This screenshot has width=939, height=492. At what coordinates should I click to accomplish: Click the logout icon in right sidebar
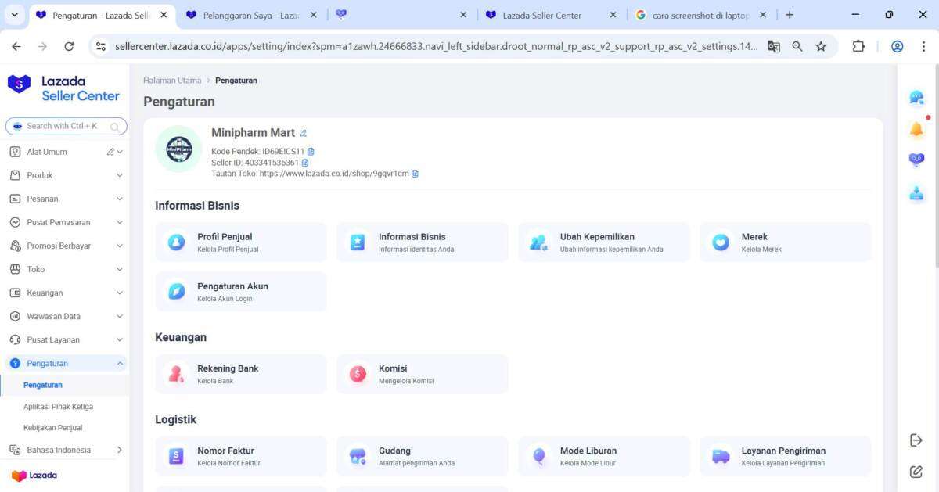(x=916, y=440)
